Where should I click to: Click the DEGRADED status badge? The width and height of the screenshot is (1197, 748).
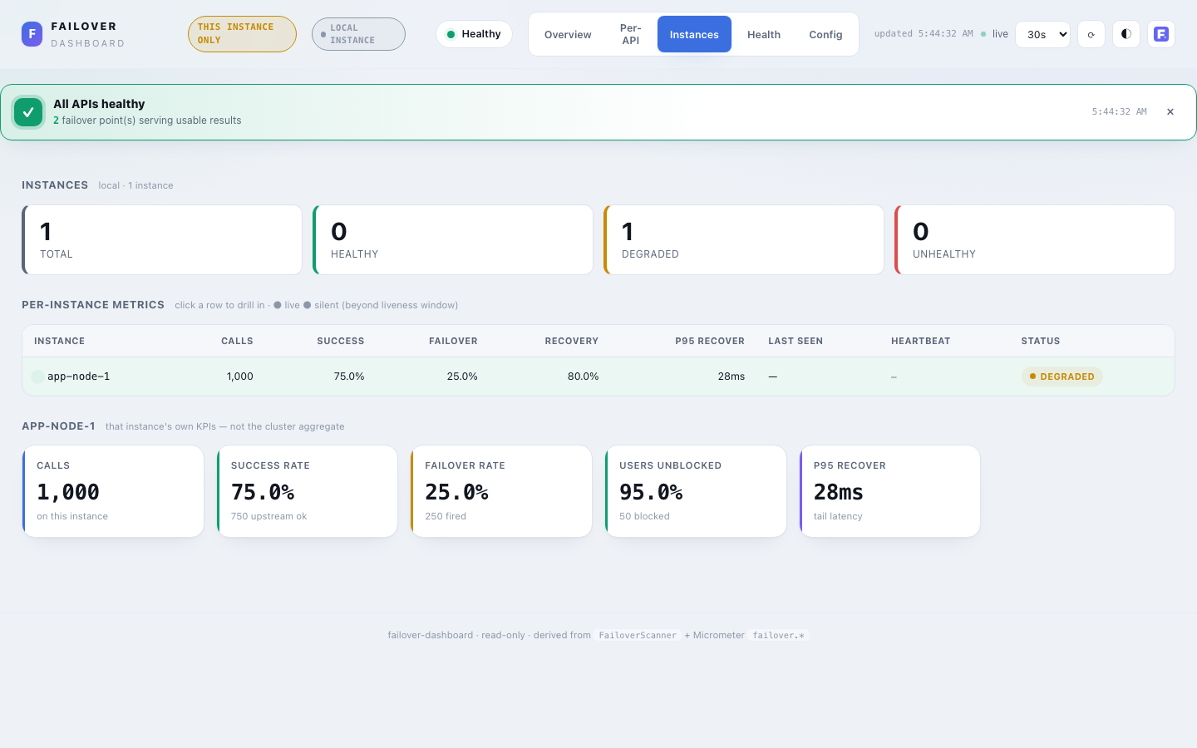click(1062, 376)
